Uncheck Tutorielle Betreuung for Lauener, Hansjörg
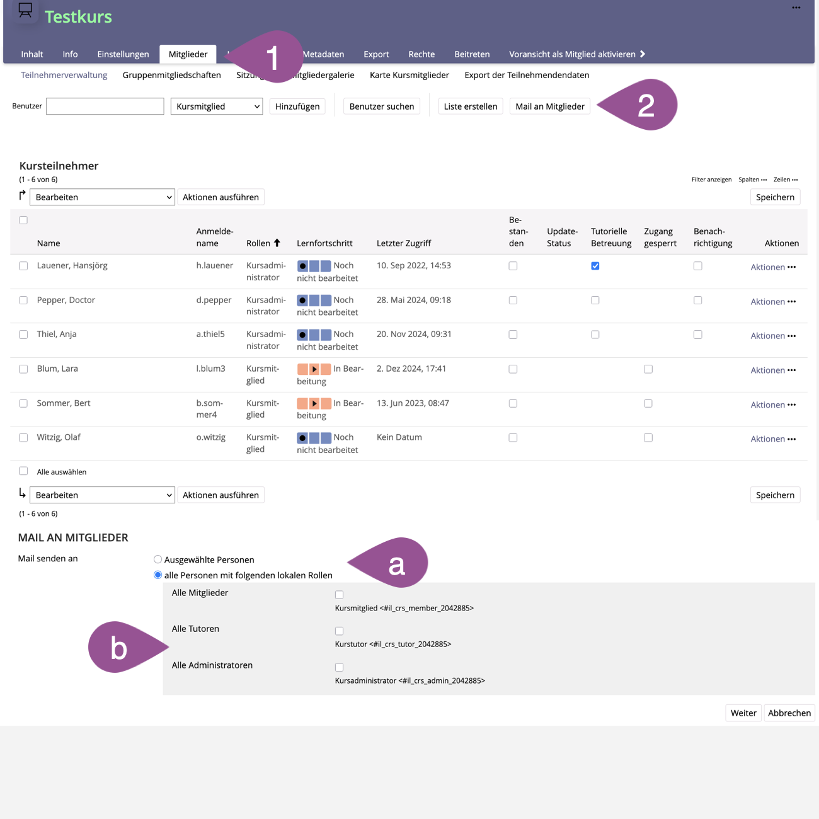The height and width of the screenshot is (819, 819). (x=595, y=266)
